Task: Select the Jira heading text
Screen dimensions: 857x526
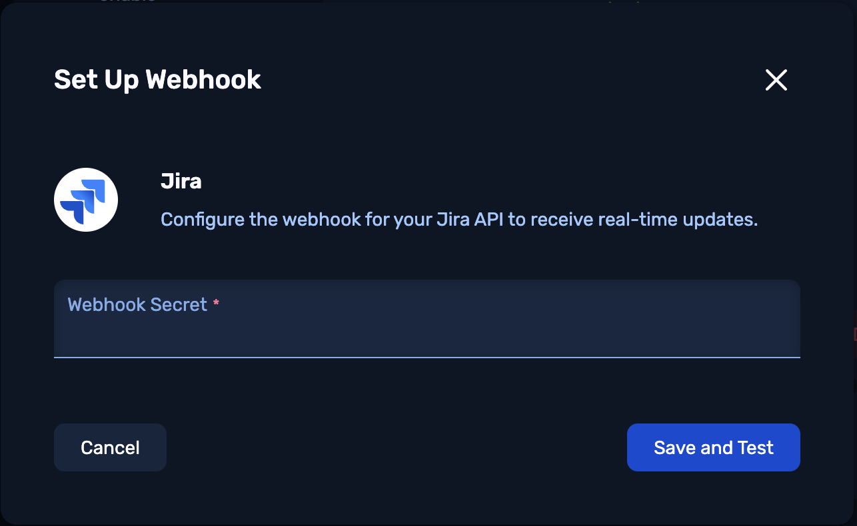Action: (x=181, y=181)
